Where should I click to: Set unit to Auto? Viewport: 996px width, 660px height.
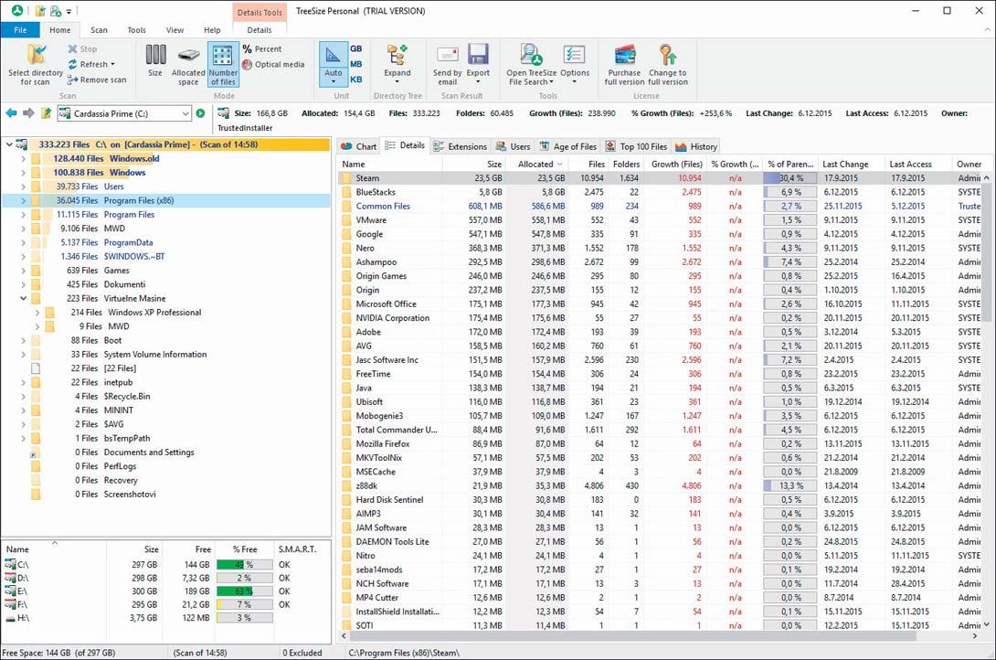333,64
